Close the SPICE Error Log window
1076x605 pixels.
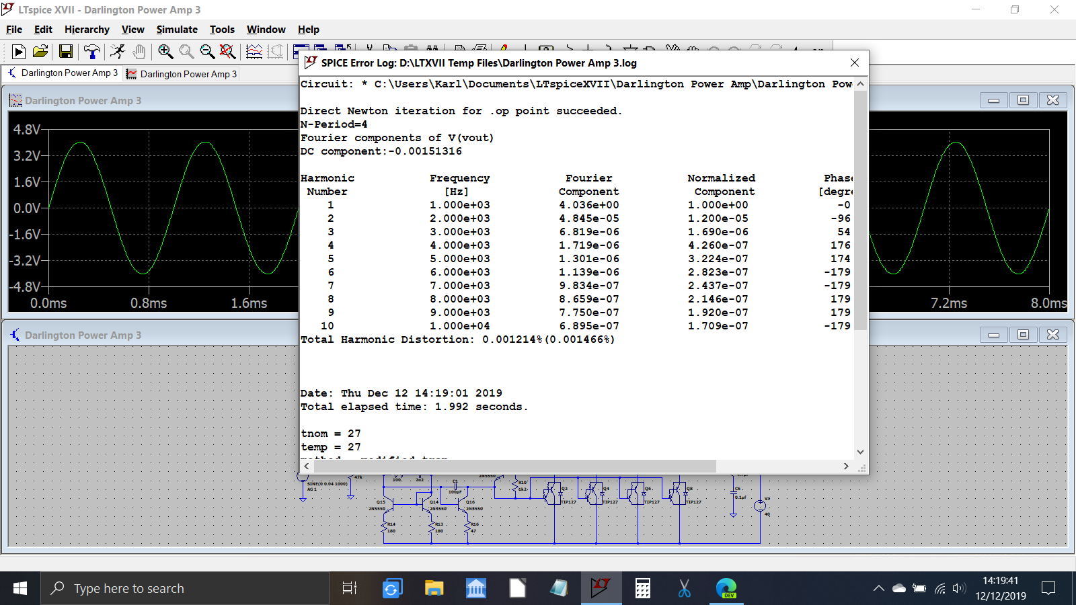855,63
